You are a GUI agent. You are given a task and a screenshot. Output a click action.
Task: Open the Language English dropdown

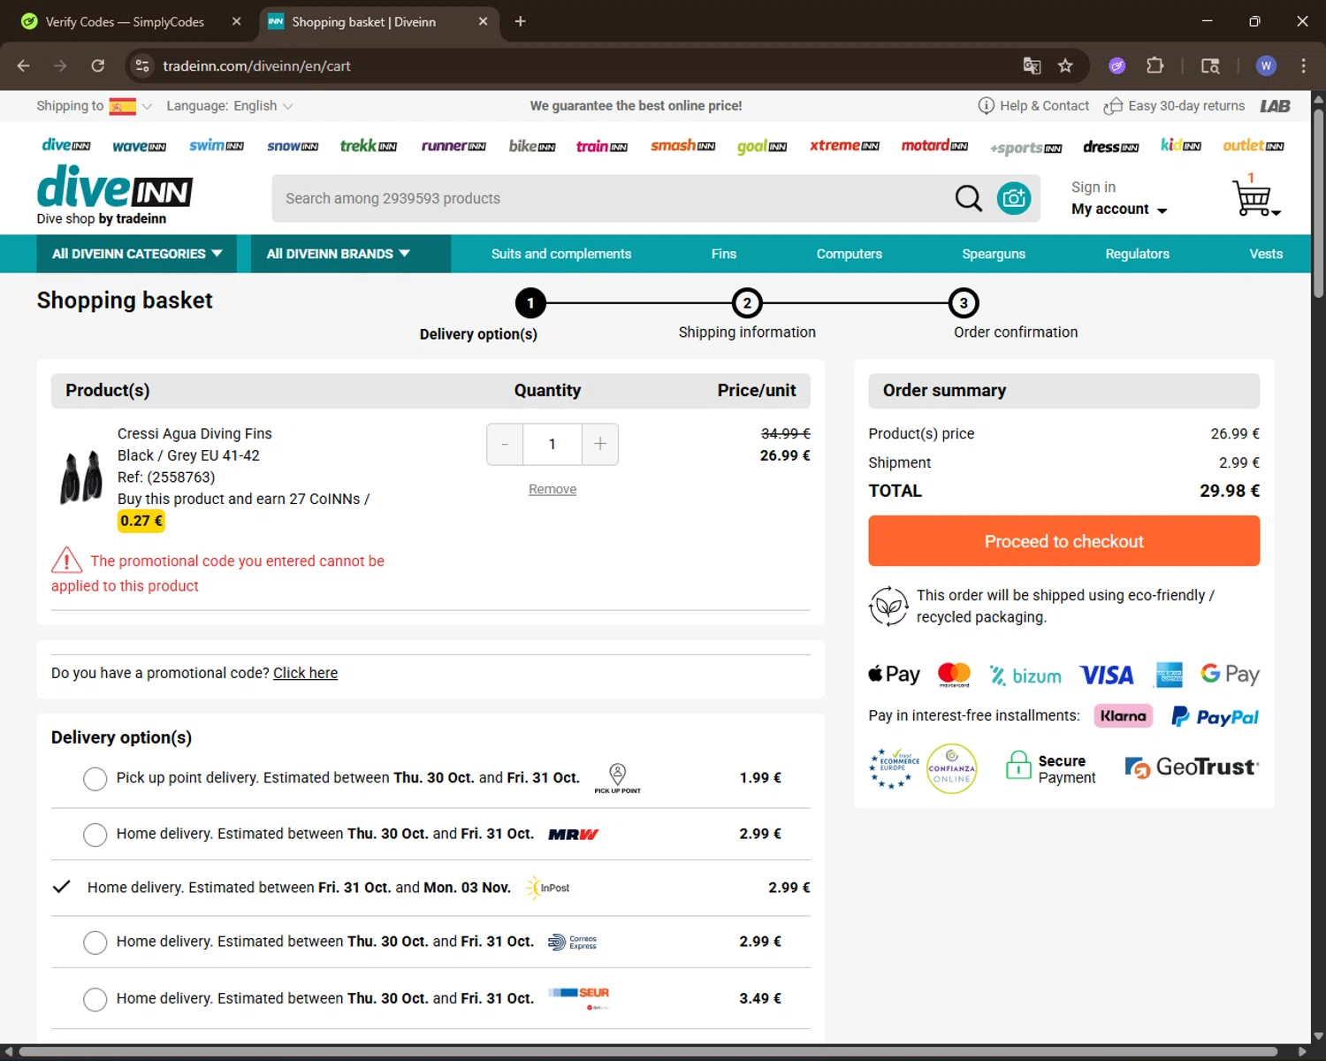[x=230, y=106]
